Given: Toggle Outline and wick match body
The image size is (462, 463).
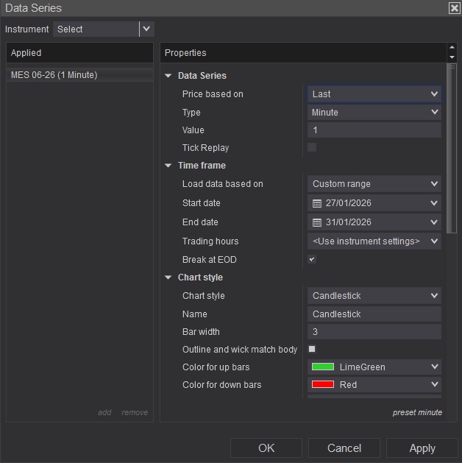Looking at the screenshot, I should (x=312, y=349).
